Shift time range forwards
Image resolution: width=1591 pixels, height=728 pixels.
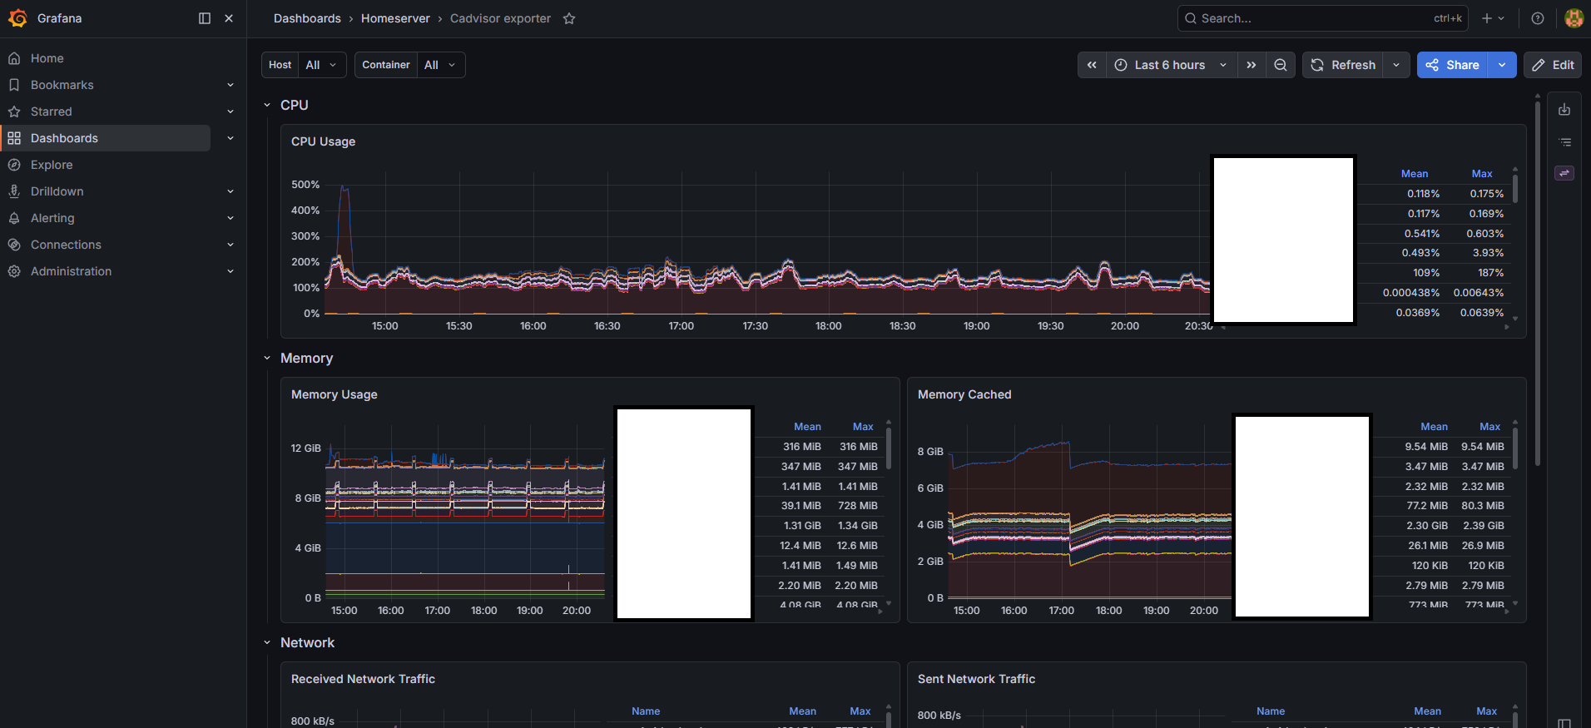pyautogui.click(x=1251, y=65)
